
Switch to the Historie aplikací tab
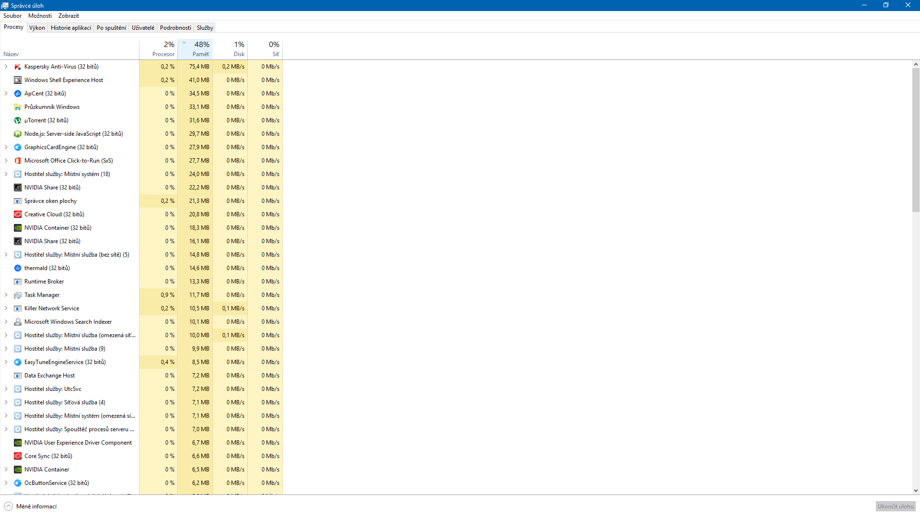[x=71, y=28]
